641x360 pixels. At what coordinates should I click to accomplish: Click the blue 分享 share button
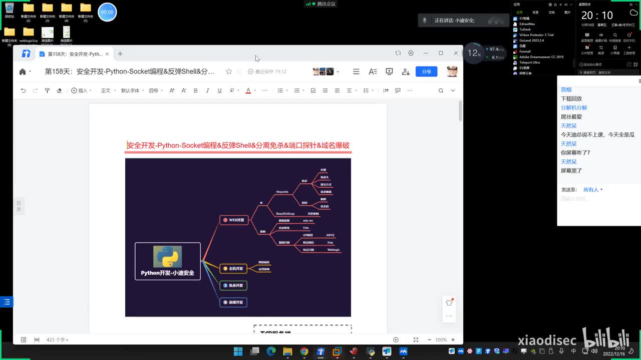click(426, 71)
